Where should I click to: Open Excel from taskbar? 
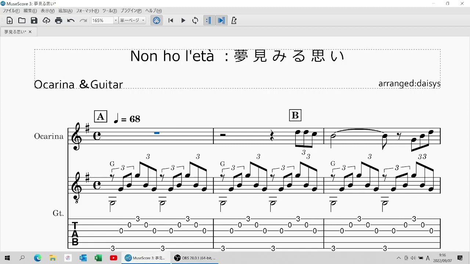coord(98,258)
